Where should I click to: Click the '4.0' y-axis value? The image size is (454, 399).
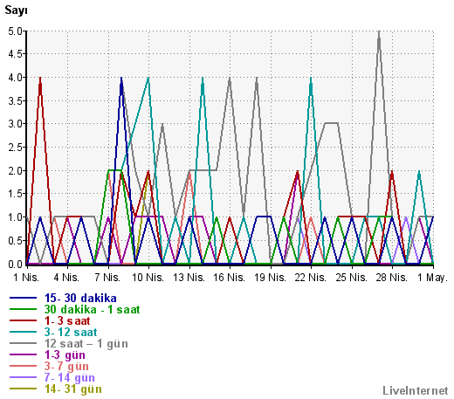(x=16, y=78)
